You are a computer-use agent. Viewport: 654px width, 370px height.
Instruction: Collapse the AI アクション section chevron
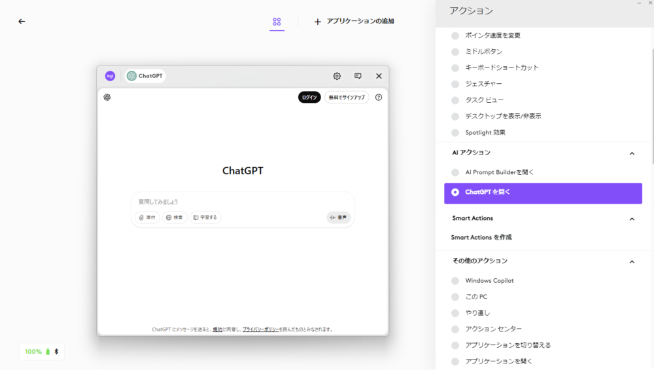click(x=632, y=154)
